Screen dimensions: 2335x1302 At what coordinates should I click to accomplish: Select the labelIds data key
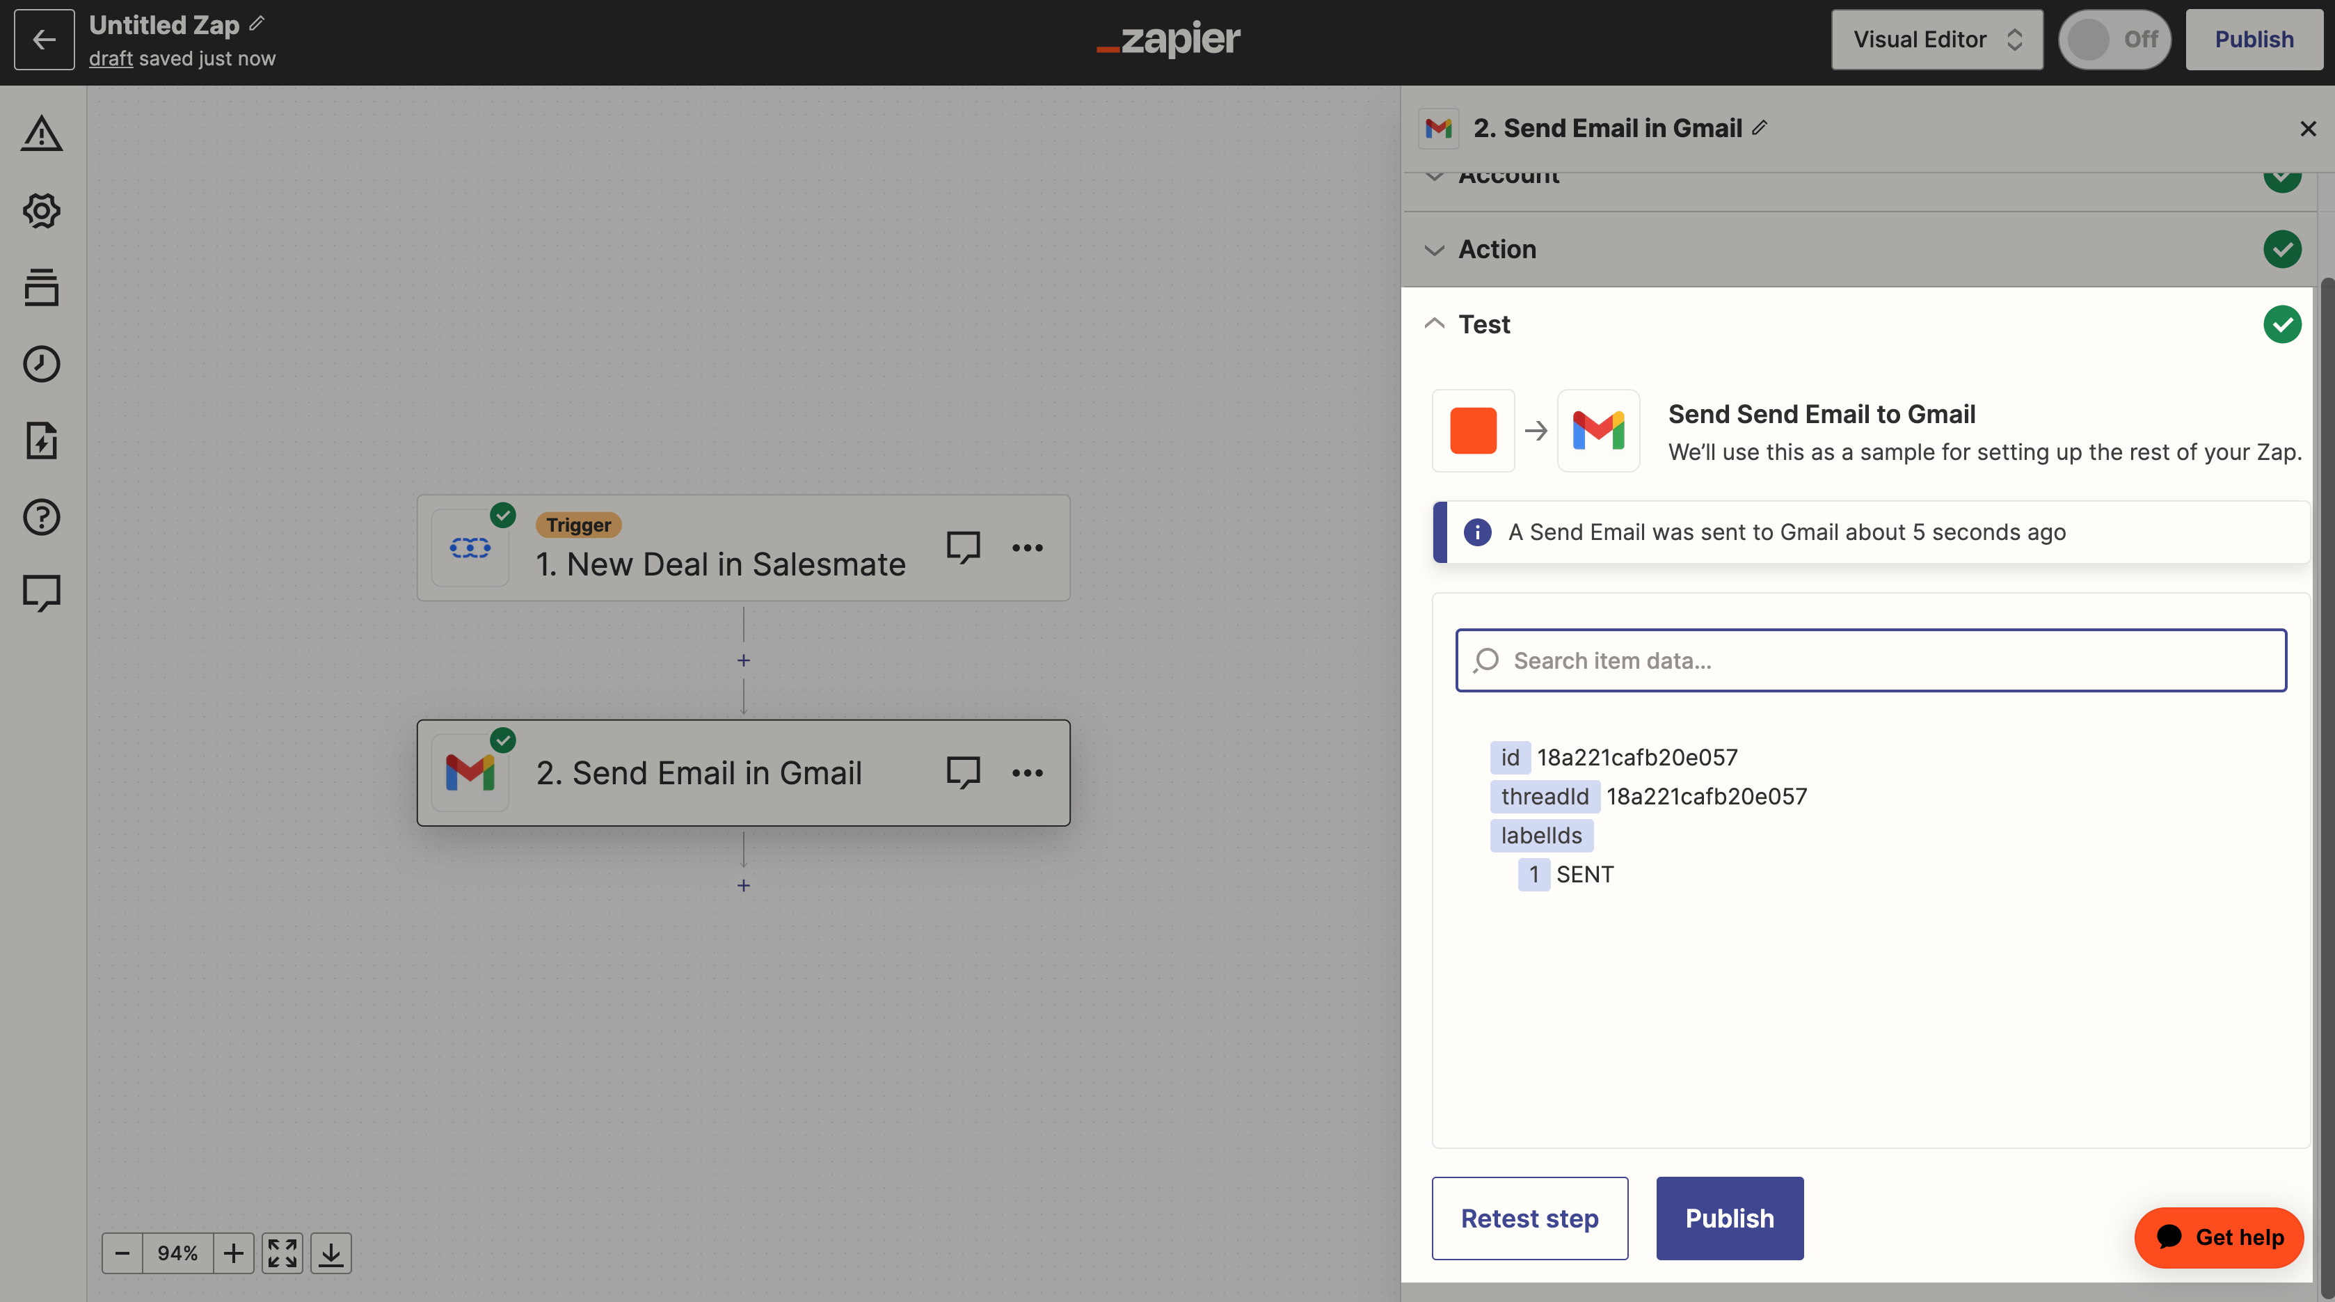[1541, 835]
